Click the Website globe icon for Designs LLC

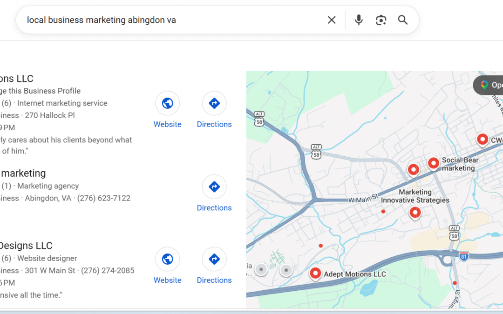[167, 259]
